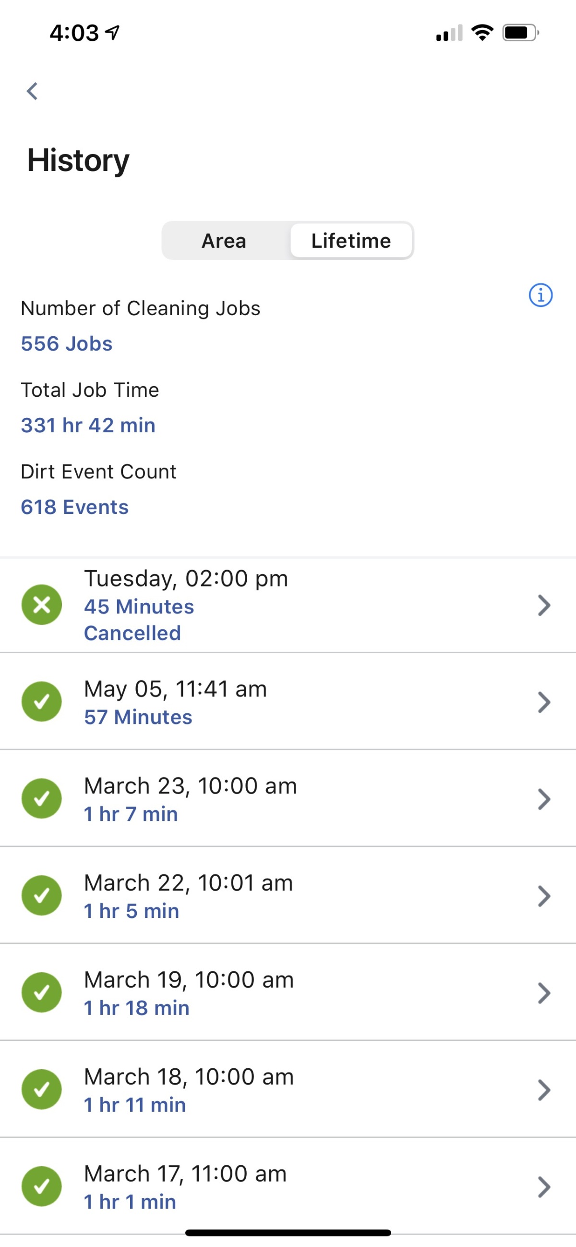Select the Lifetime tab

click(x=351, y=241)
